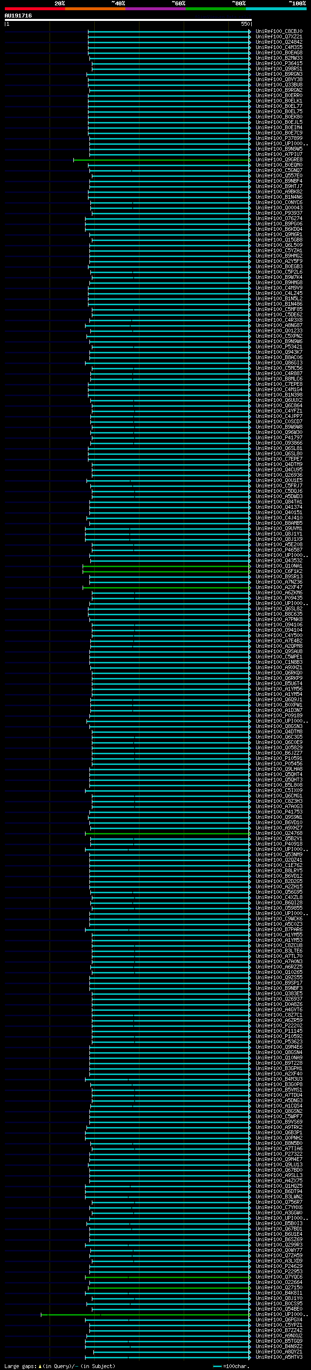Screen dimensions: 311x1370
Task: Open hit UniRef100_Q24842
Action: click(278, 42)
